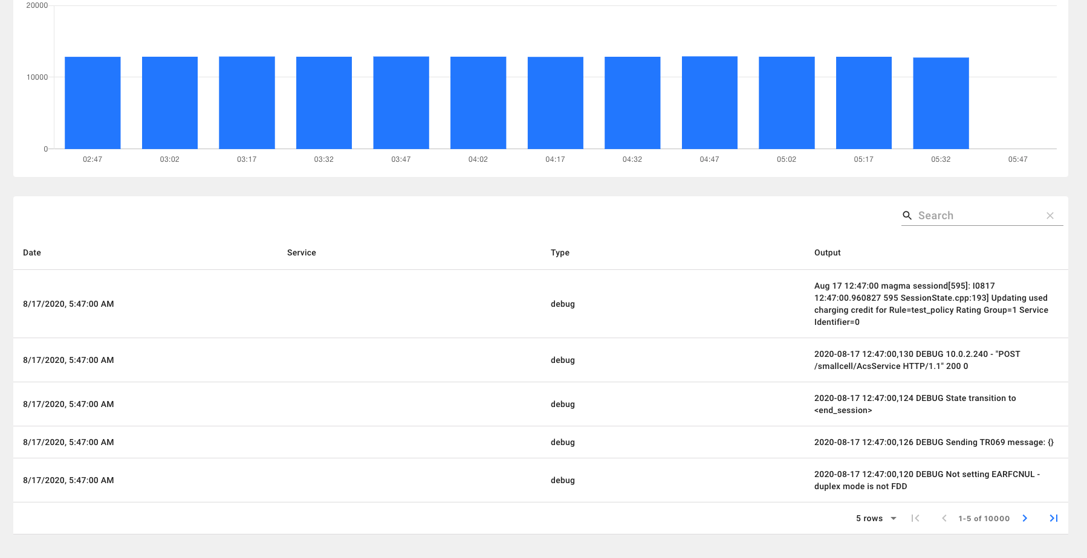Screen dimensions: 1087x558
Task: Go to the first page of logs
Action: pos(915,518)
